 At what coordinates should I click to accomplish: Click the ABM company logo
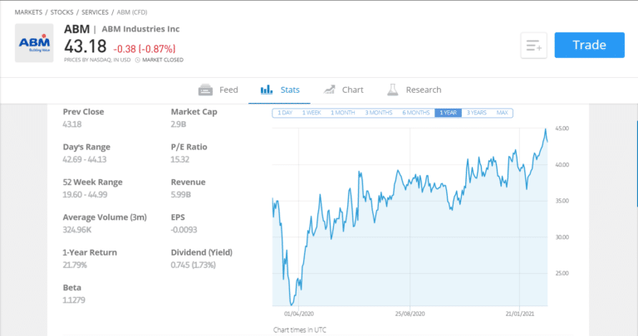pyautogui.click(x=34, y=43)
